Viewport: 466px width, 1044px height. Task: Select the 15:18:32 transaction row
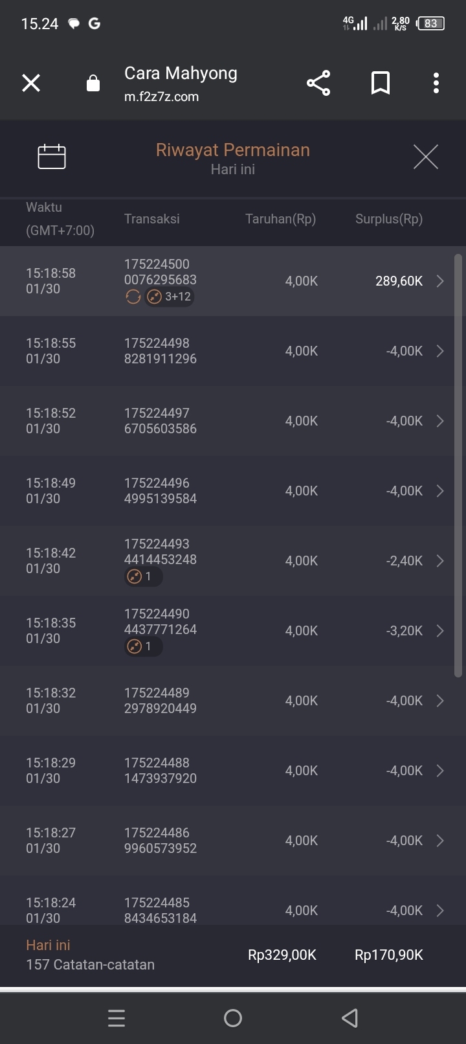(x=227, y=701)
